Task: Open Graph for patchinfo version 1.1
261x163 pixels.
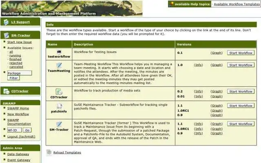Action: click(x=217, y=106)
